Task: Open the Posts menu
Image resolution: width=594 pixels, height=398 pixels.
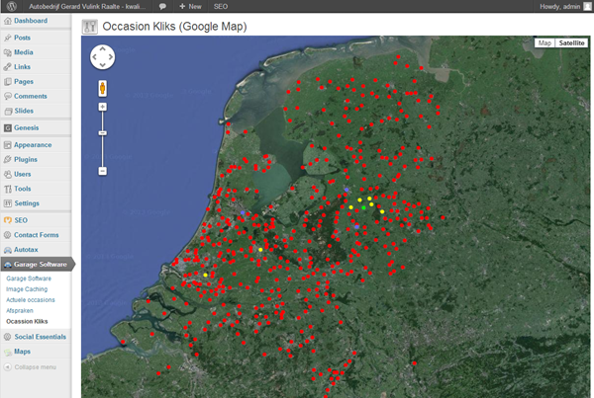Action: click(23, 38)
